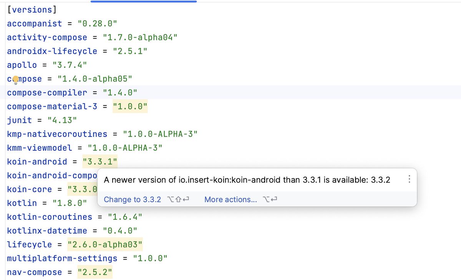Select the highlighted koin-android version "3.3.1"

pyautogui.click(x=100, y=161)
